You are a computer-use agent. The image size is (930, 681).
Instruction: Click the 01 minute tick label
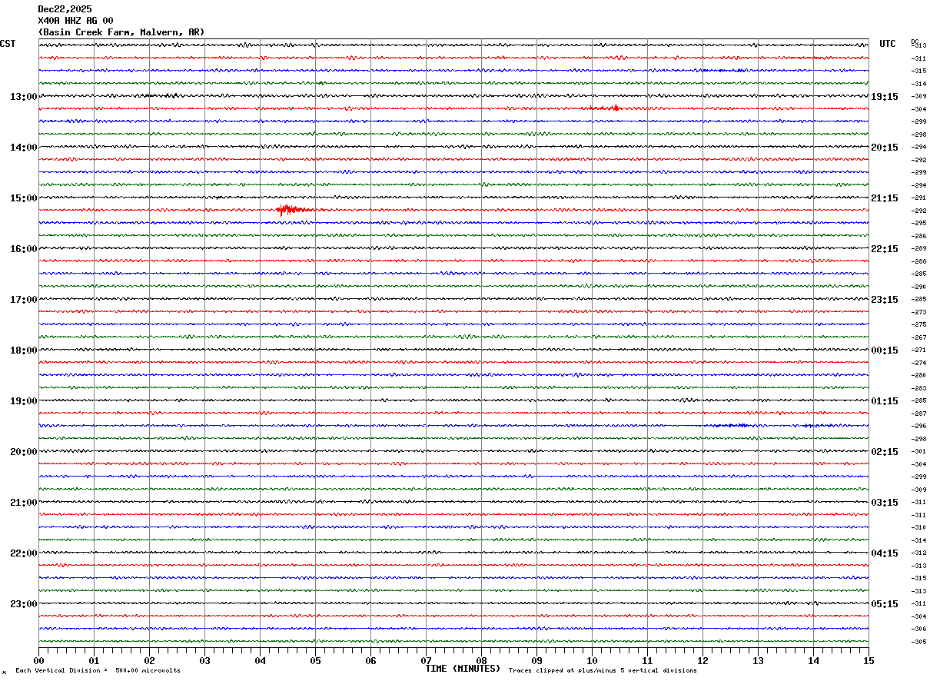point(94,660)
